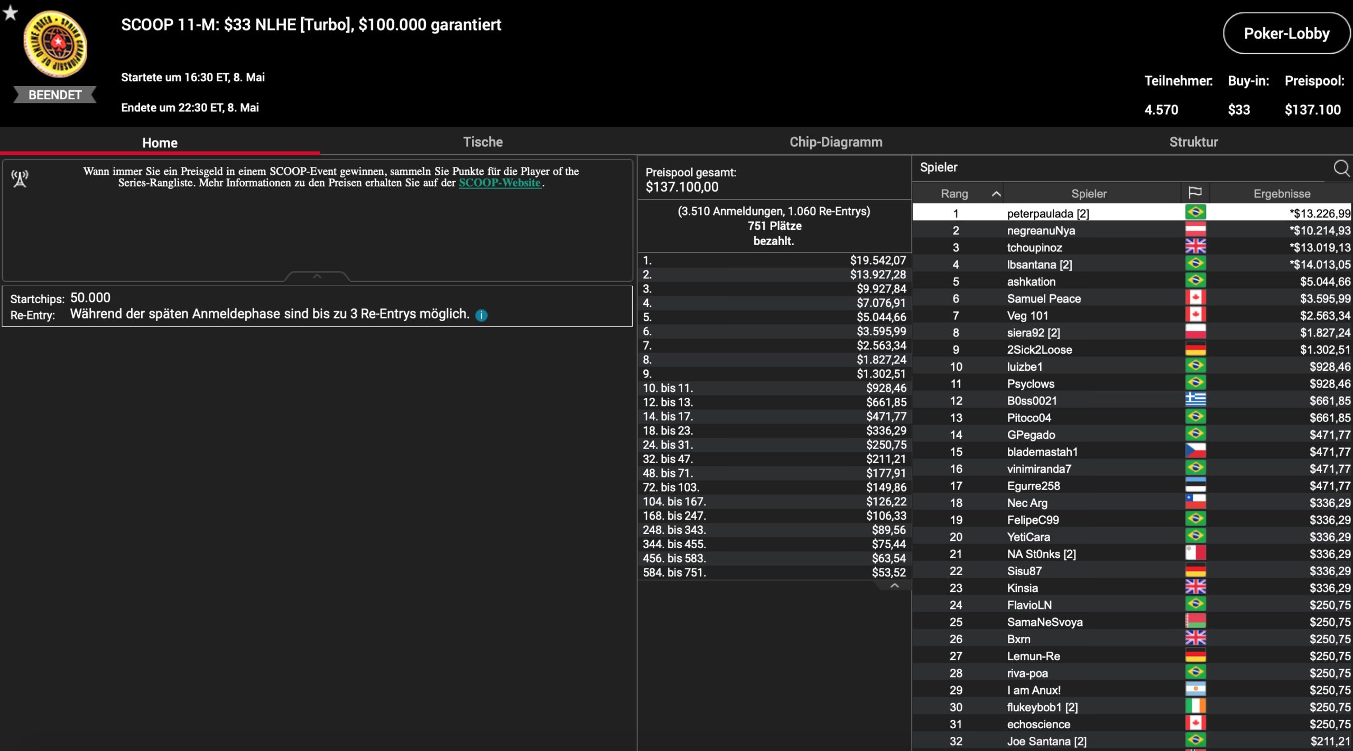Open the Struktur tab

pyautogui.click(x=1193, y=142)
